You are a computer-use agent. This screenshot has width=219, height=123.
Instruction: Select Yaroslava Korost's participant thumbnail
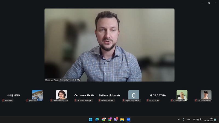click(x=206, y=95)
